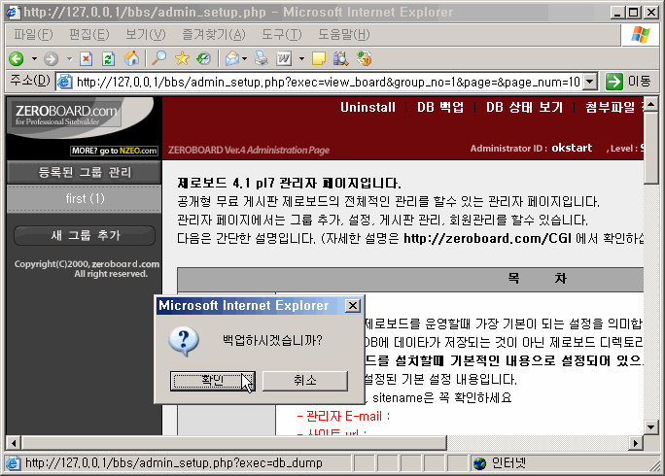Edit page with Word icon
Screen dimensions: 665x476
click(x=284, y=58)
